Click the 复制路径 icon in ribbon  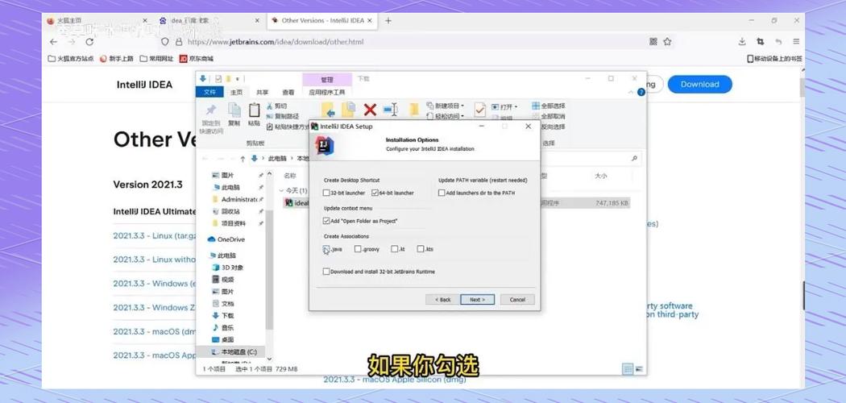click(x=270, y=116)
